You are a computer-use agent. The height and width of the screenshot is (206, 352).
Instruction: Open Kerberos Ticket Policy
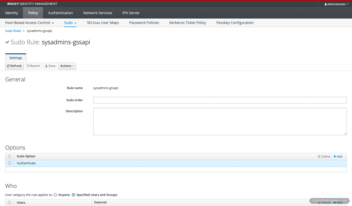(188, 23)
